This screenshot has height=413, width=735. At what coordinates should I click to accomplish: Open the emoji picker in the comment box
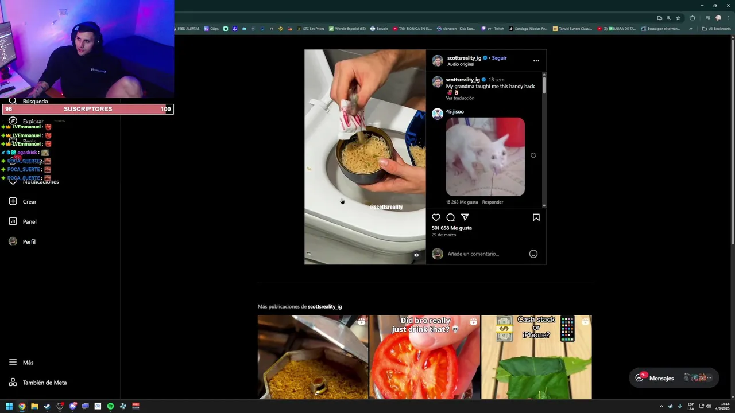[533, 254]
